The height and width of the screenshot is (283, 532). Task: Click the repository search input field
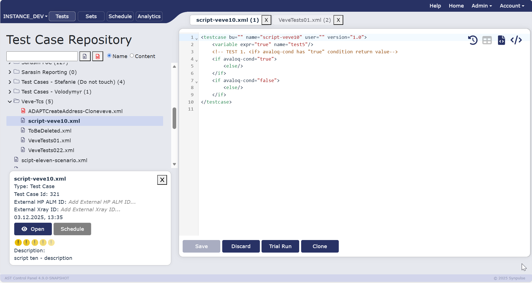click(42, 56)
